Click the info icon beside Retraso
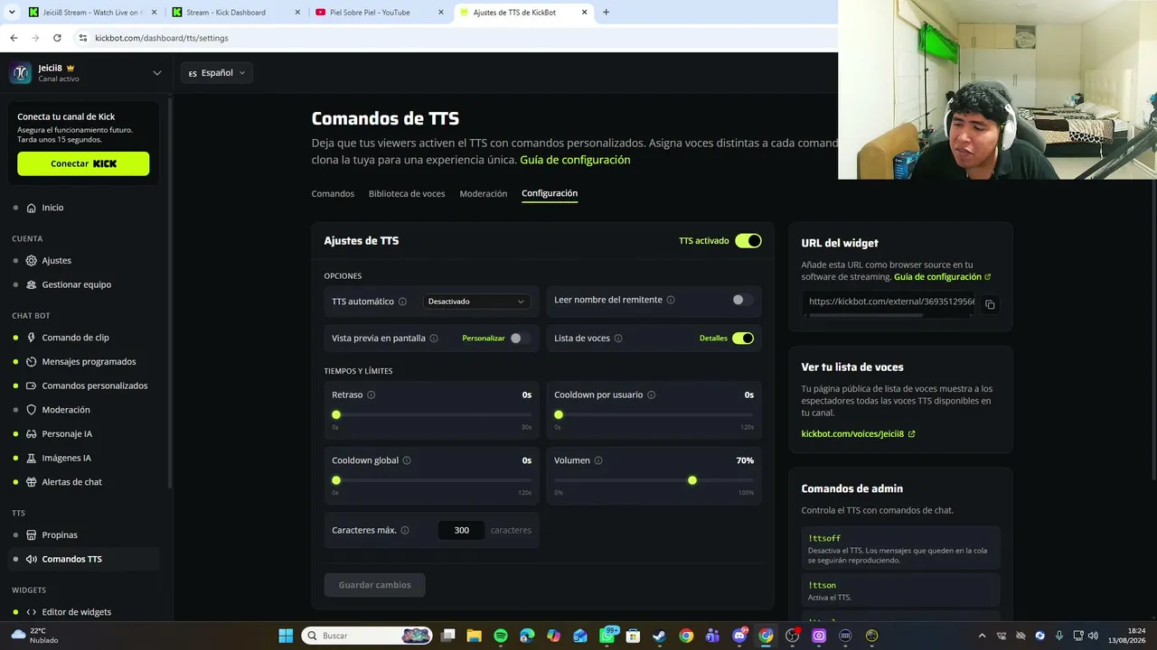Image resolution: width=1157 pixels, height=650 pixels. 372,395
